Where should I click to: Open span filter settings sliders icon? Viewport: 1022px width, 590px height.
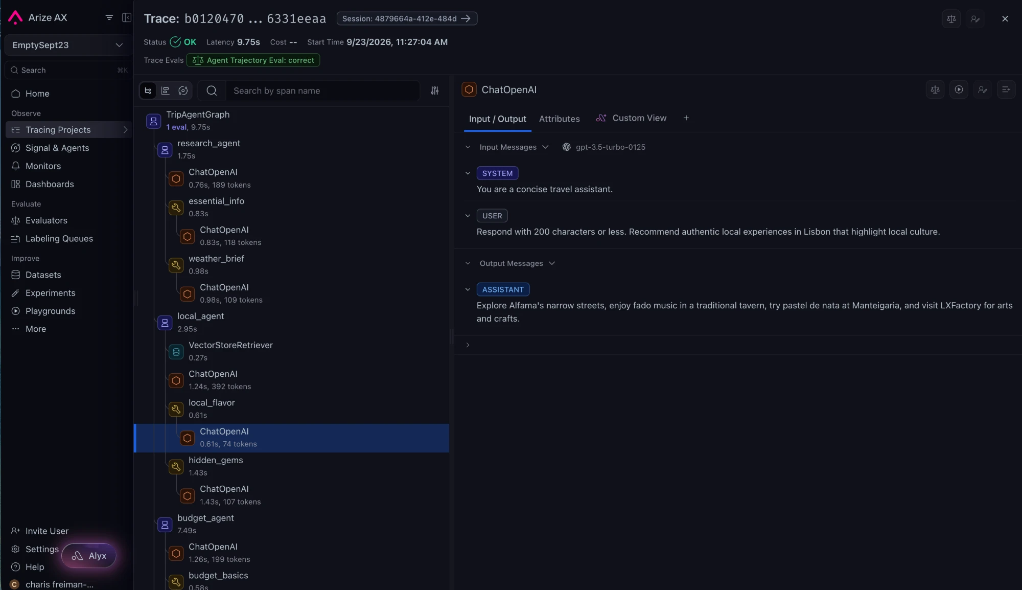click(435, 90)
